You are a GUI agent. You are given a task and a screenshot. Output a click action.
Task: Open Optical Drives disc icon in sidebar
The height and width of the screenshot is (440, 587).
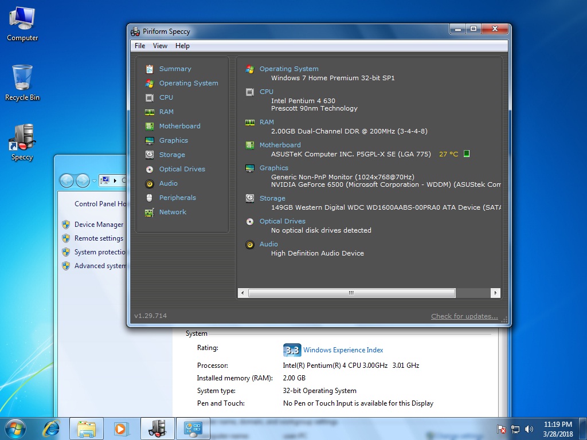[150, 169]
